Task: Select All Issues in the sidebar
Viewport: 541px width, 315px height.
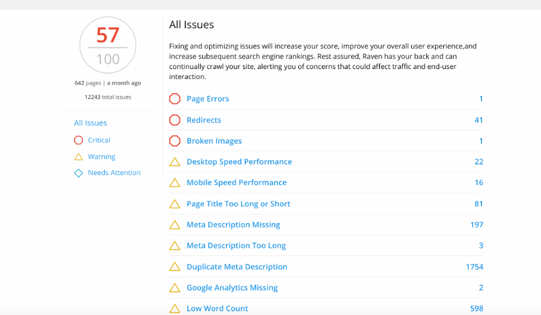Action: (x=90, y=123)
